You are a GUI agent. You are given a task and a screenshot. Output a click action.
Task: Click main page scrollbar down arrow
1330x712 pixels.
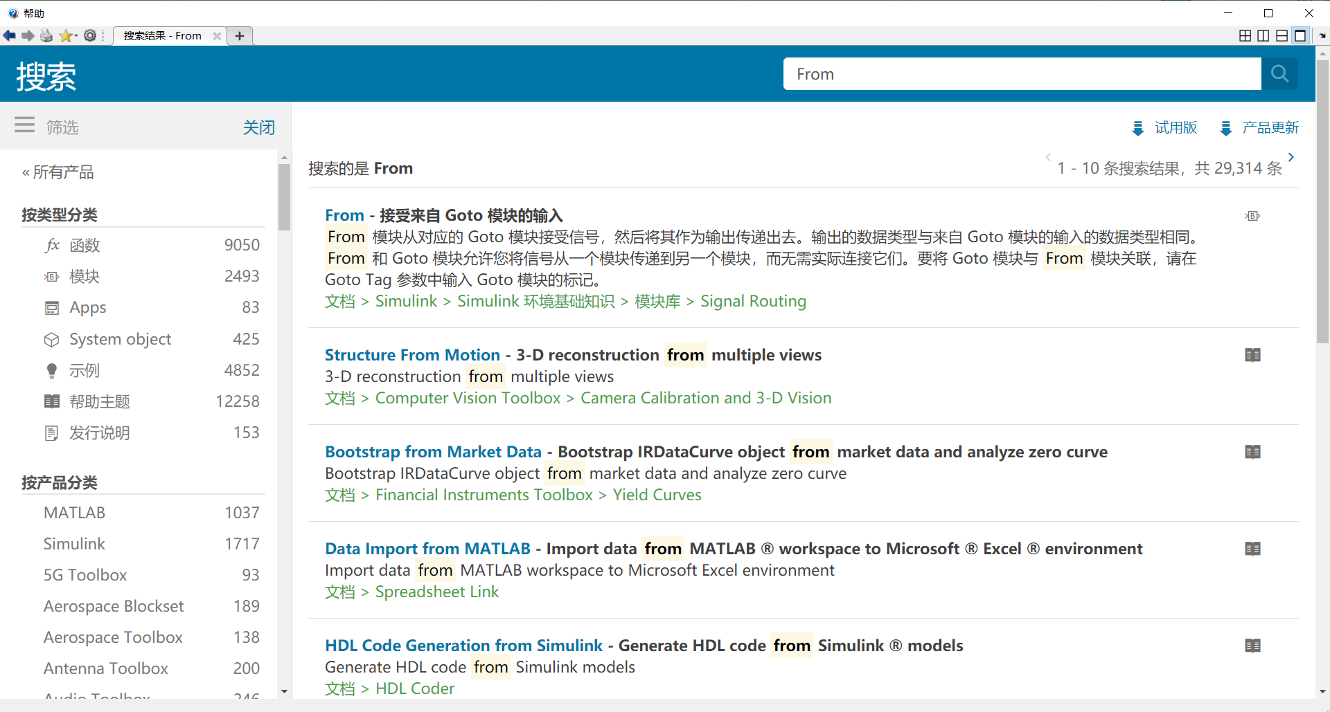click(1322, 691)
